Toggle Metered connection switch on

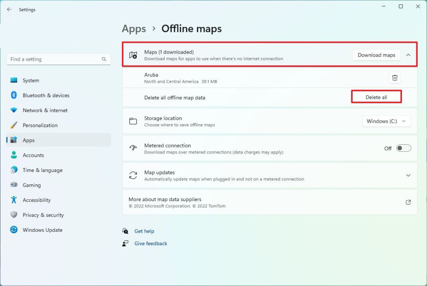coord(403,148)
